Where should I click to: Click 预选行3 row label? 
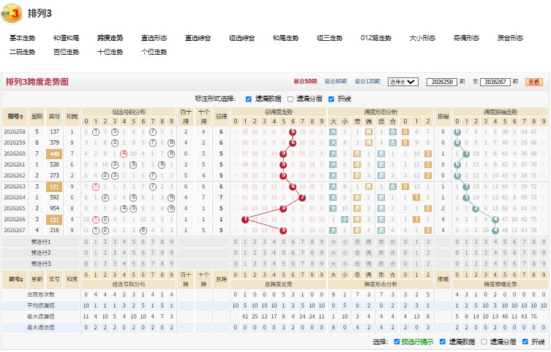(41, 264)
